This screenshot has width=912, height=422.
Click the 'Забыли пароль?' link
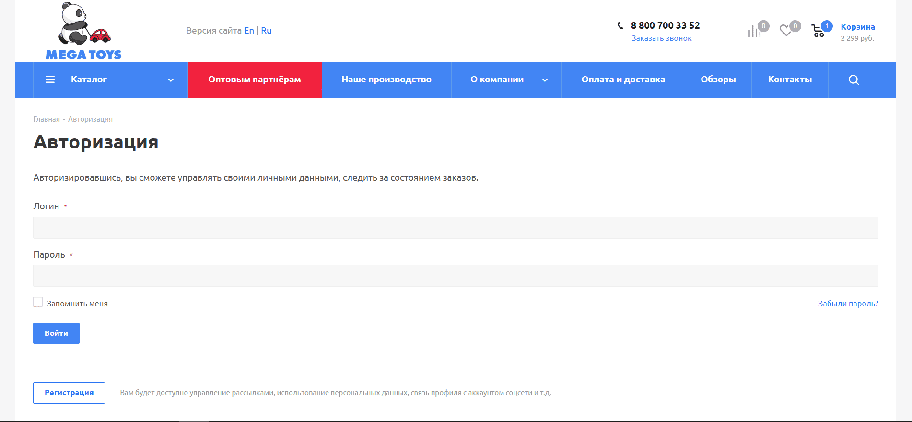848,303
